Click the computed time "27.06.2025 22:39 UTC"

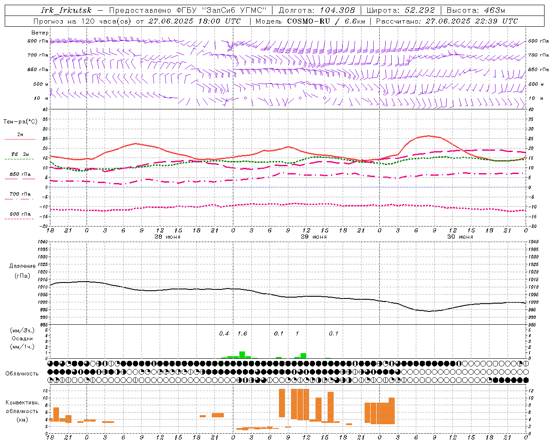471,21
